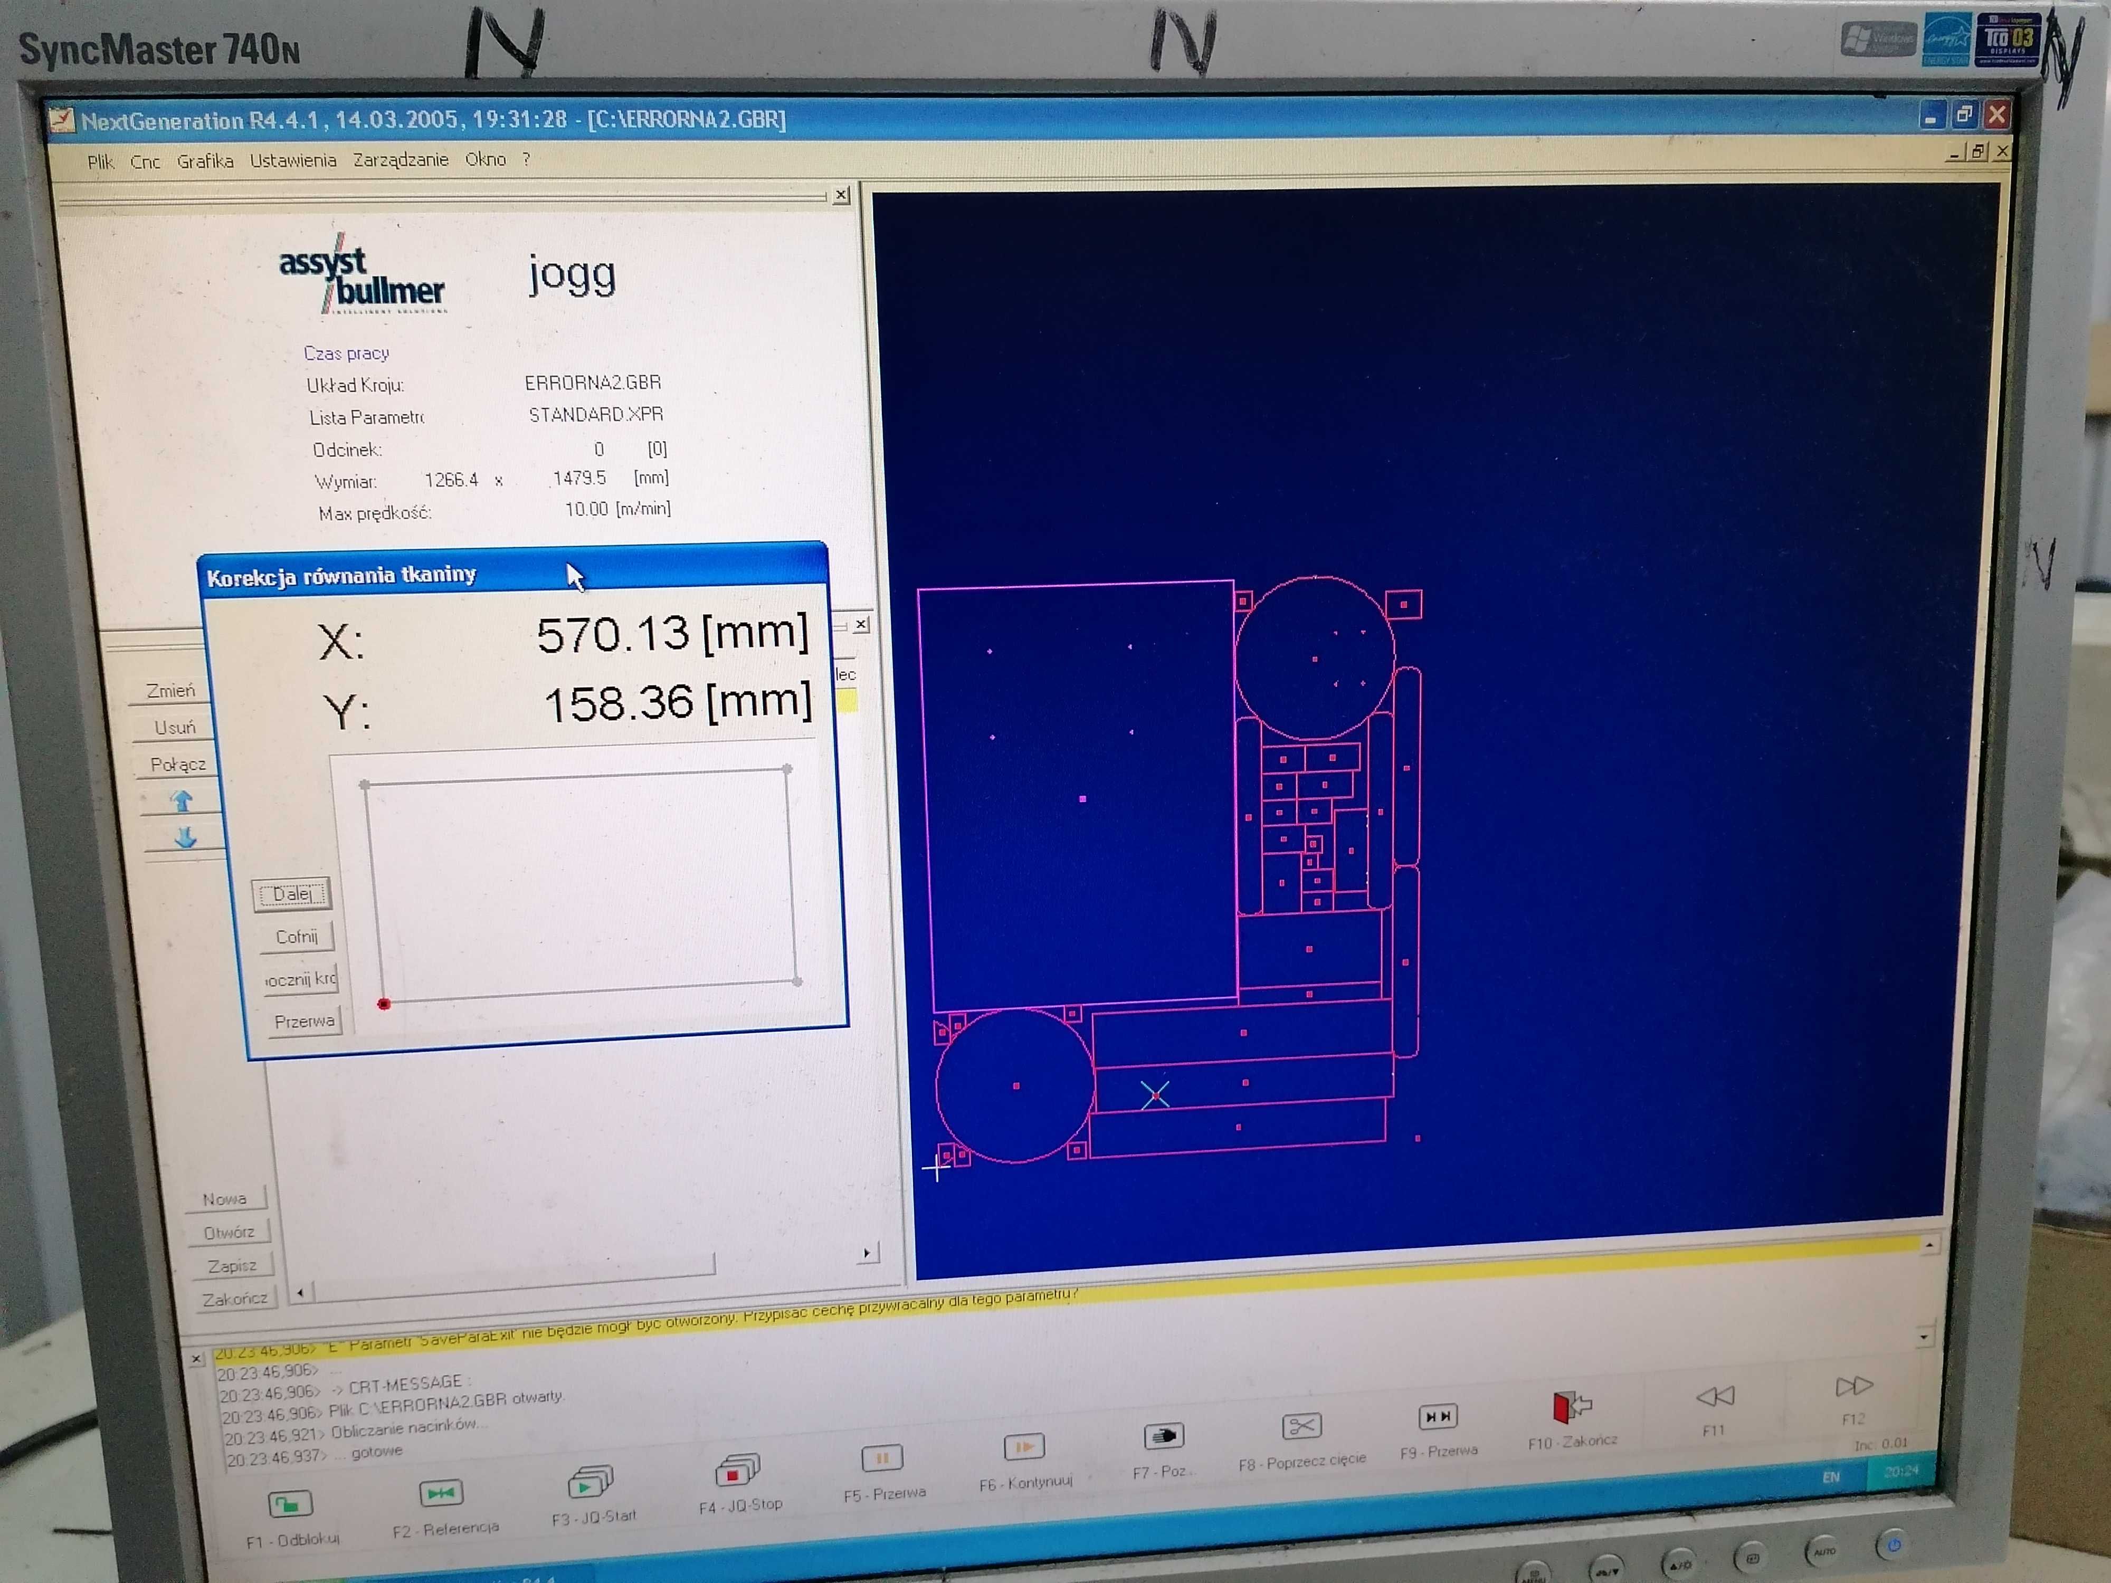
Task: Click the upper circular pattern piece
Action: coord(1314,657)
